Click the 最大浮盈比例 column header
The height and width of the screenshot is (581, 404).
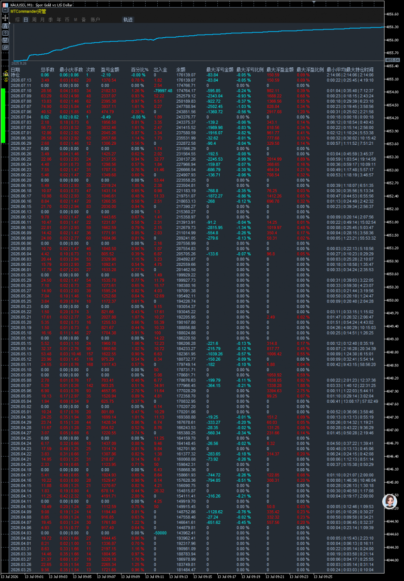click(310, 70)
